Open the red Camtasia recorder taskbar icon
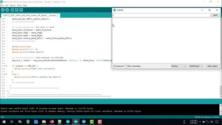The width and height of the screenshot is (222, 125). coord(100,122)
